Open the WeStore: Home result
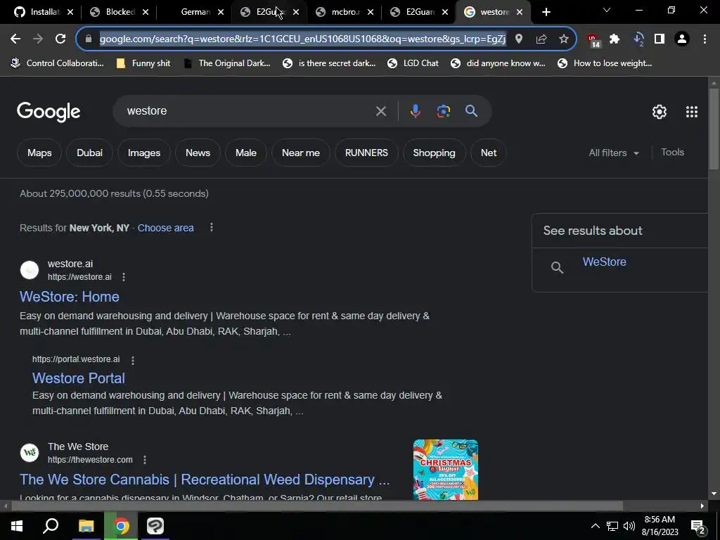Screen dimensions: 720x540 pos(70,297)
